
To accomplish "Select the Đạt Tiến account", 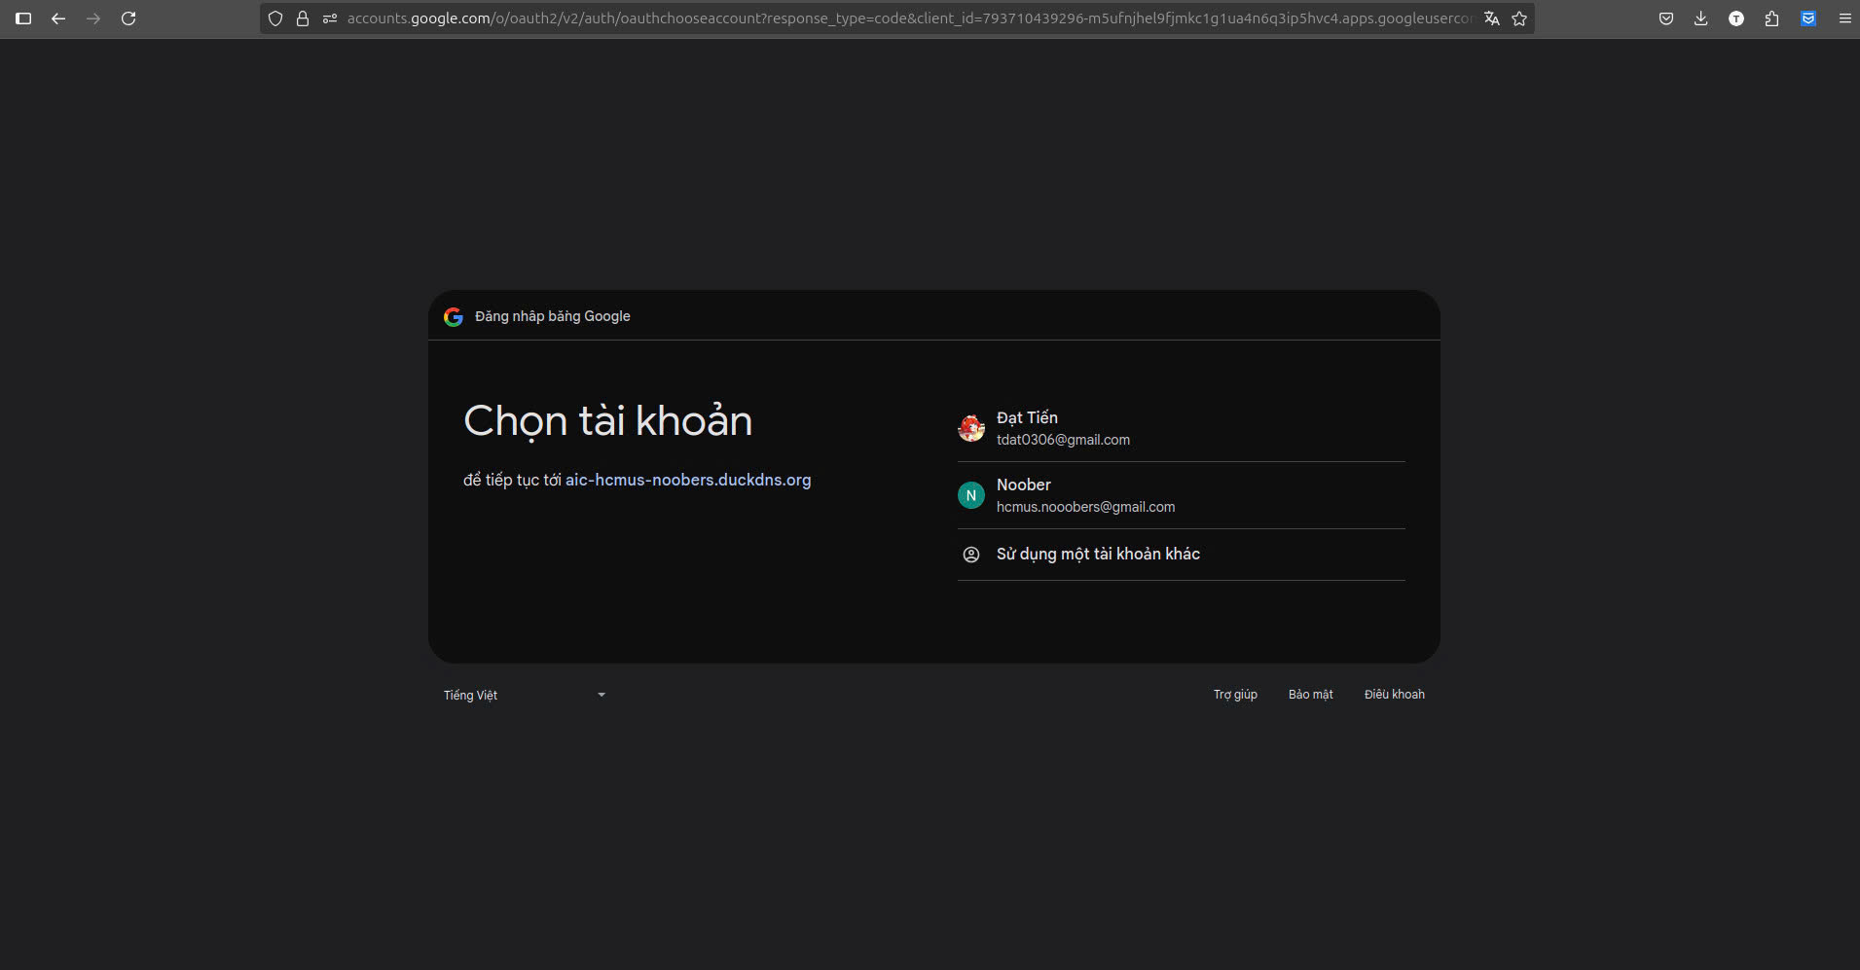I will click(x=1182, y=428).
